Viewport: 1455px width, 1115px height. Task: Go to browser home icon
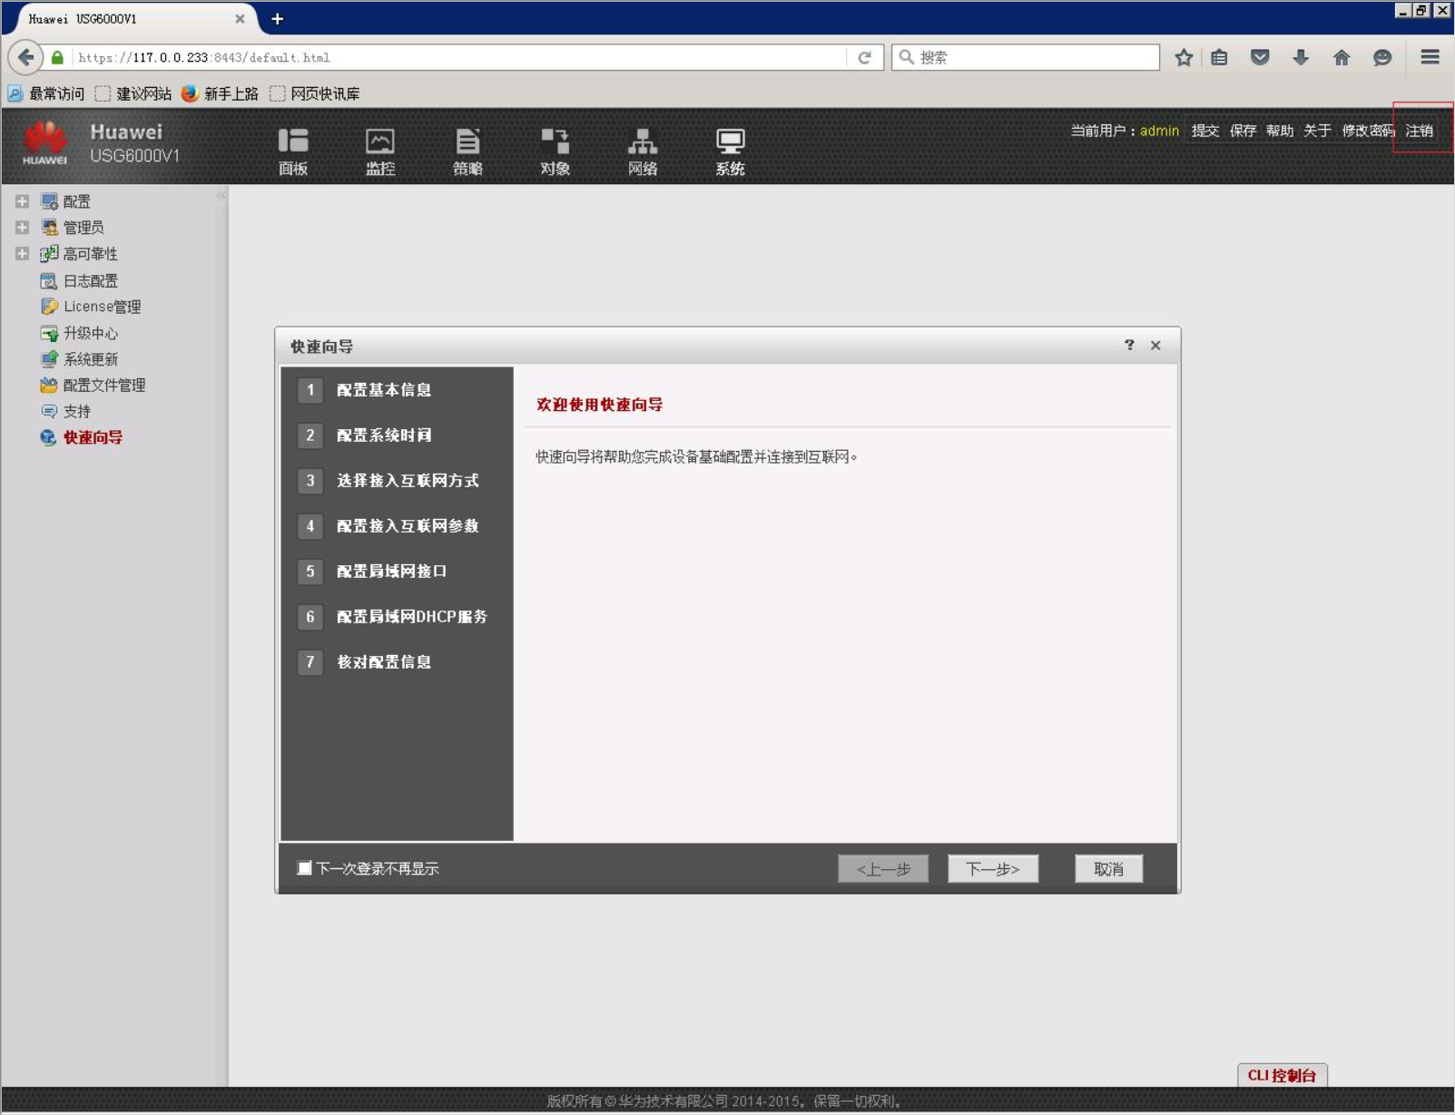point(1342,57)
